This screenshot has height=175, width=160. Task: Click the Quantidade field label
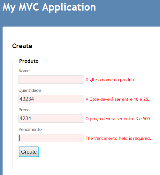click(x=30, y=91)
